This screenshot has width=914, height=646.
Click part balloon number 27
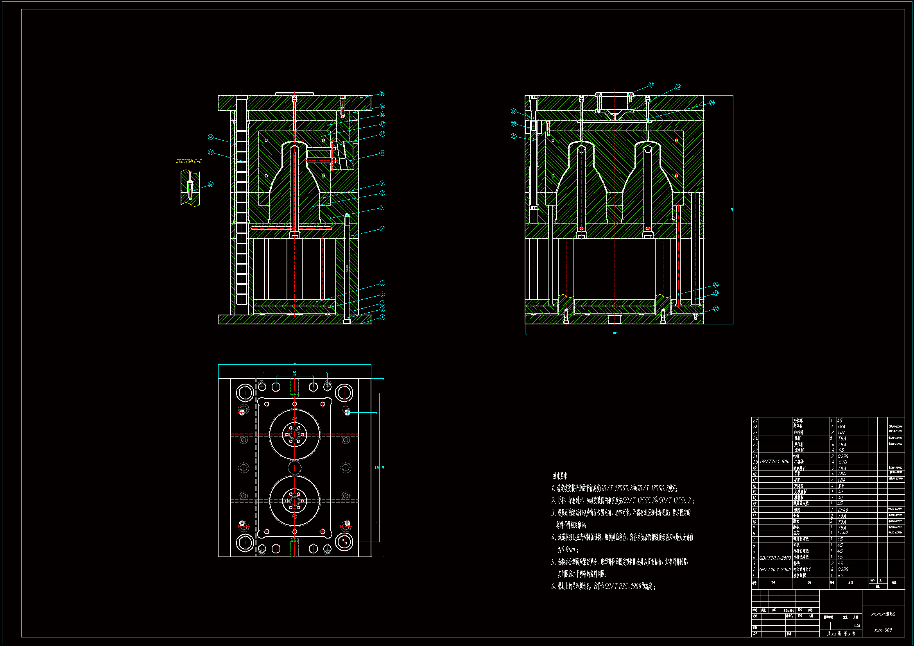(x=651, y=85)
